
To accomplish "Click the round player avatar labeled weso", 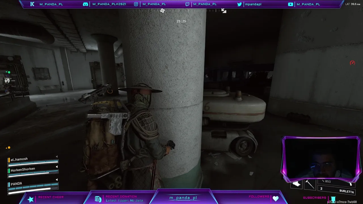I will (7, 81).
